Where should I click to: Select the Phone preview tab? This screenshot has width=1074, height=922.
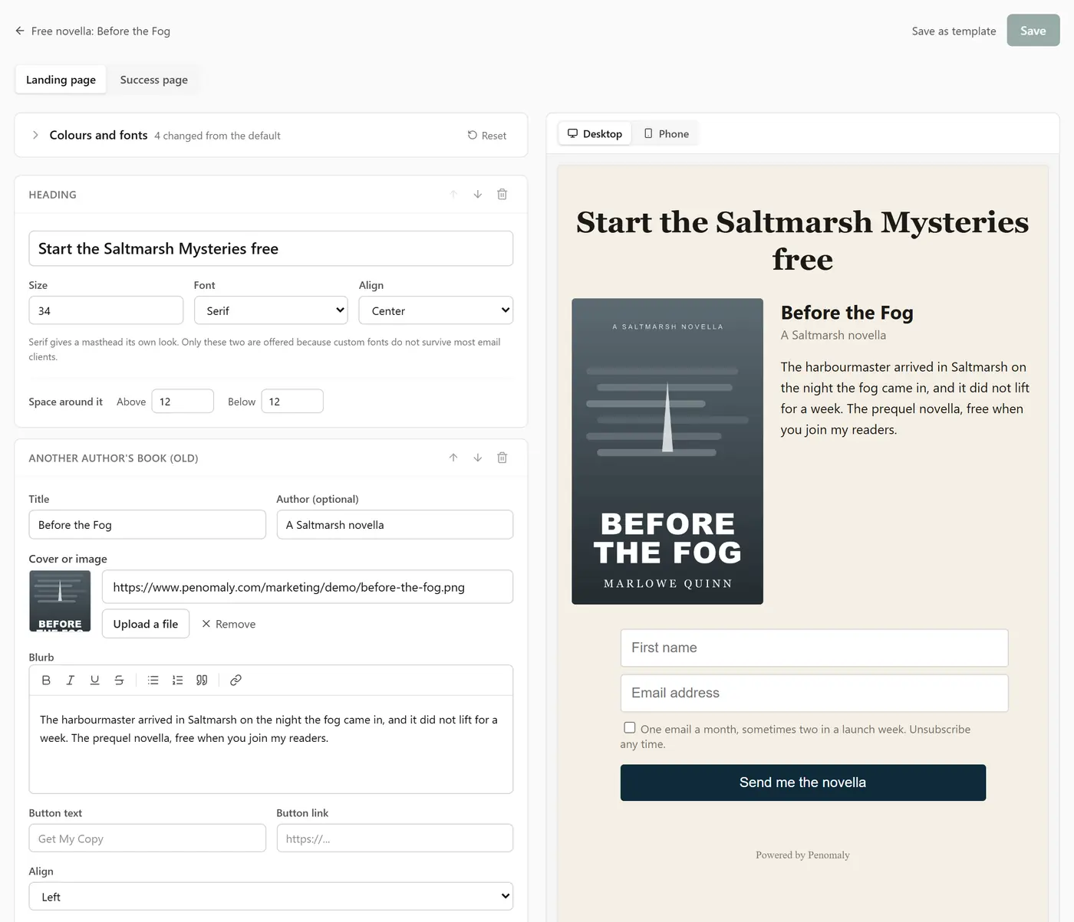pos(666,133)
